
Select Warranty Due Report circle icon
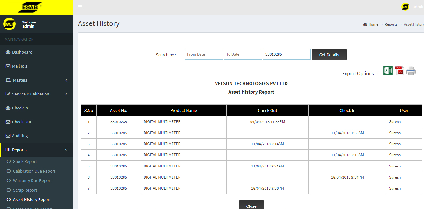click(x=9, y=180)
